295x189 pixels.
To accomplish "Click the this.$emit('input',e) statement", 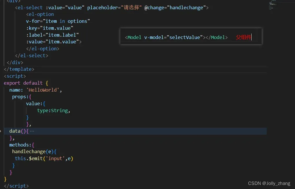I will tap(44, 159).
